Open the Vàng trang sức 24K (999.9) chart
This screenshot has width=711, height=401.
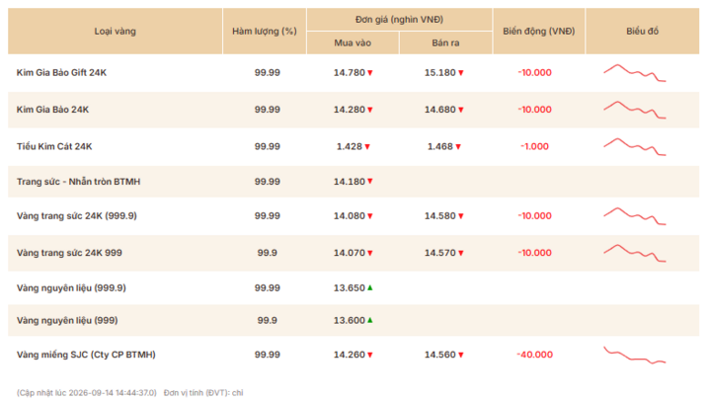pos(634,216)
